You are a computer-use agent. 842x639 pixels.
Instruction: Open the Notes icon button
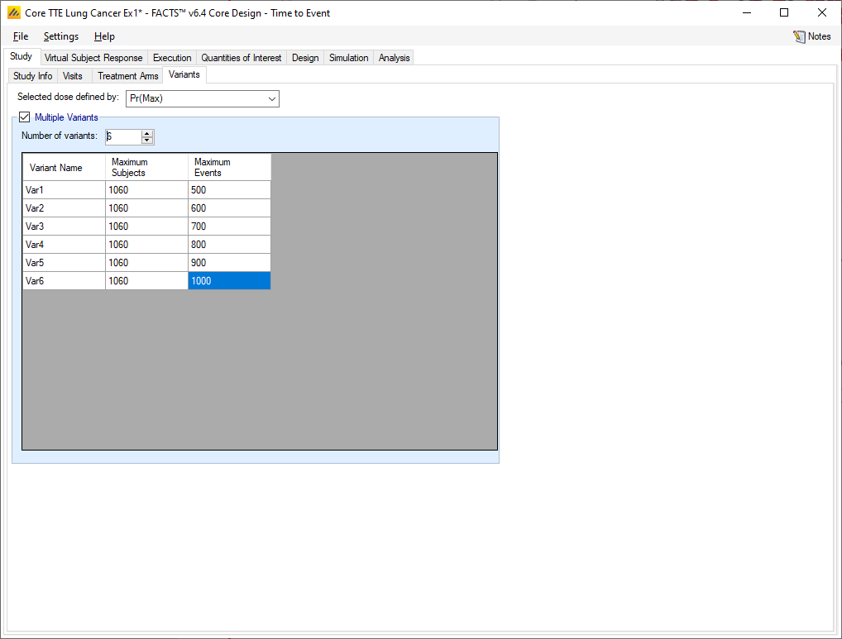(811, 36)
